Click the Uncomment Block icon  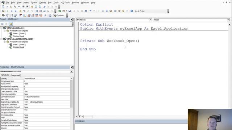pos(40,6)
